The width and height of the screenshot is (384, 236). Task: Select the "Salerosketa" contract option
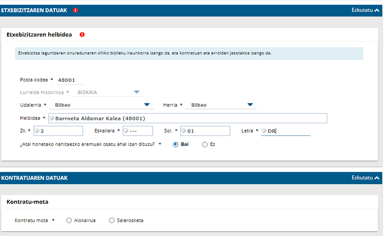coord(112,220)
